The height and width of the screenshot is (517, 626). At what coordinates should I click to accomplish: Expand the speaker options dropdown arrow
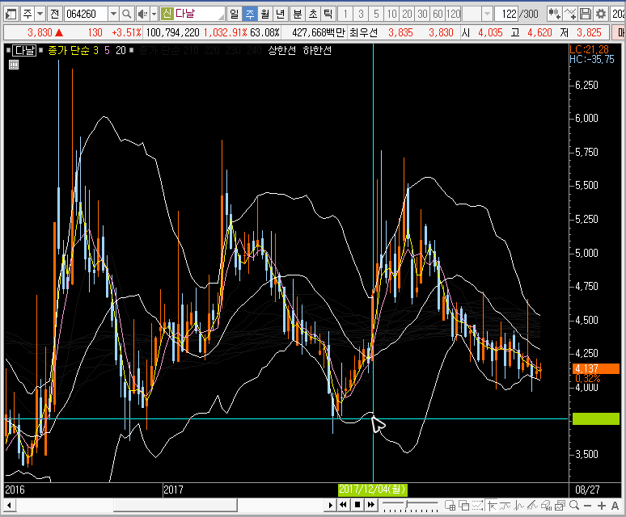tap(154, 15)
